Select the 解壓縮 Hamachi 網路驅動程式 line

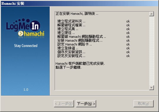(x=82, y=37)
